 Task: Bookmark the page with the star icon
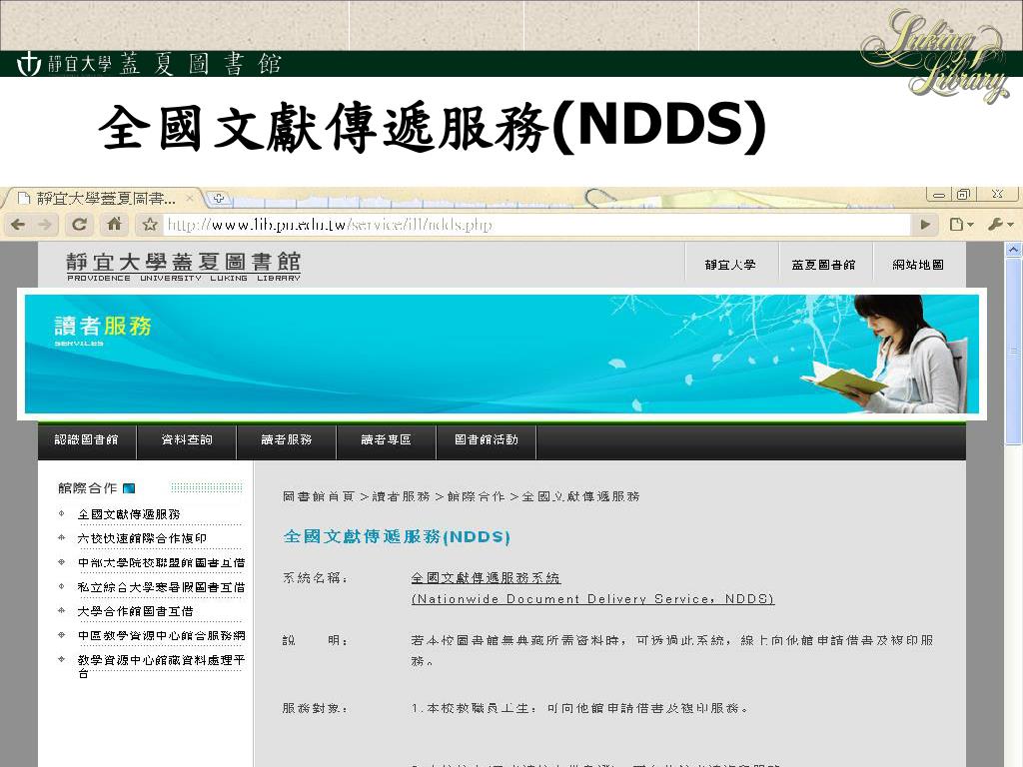[150, 225]
